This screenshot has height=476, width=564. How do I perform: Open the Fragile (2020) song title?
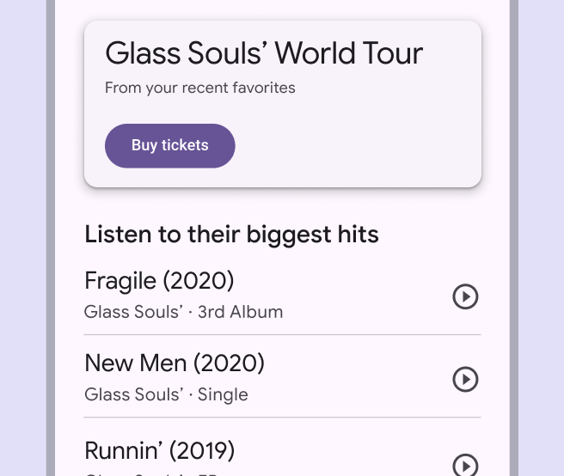coord(159,280)
